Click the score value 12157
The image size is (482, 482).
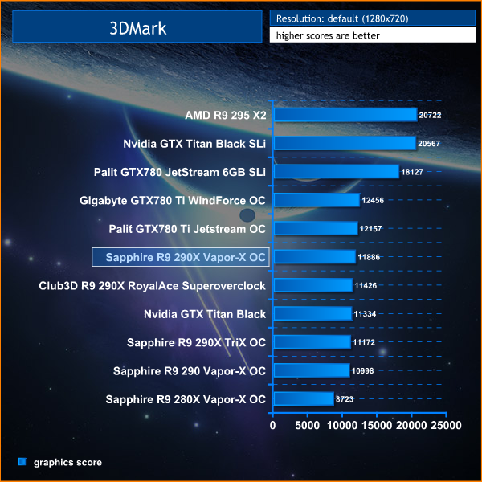point(370,229)
